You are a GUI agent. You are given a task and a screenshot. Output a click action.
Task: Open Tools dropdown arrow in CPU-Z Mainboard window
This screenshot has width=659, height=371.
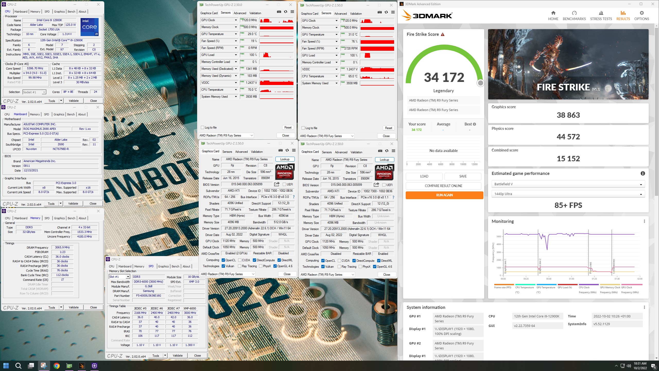tap(61, 204)
